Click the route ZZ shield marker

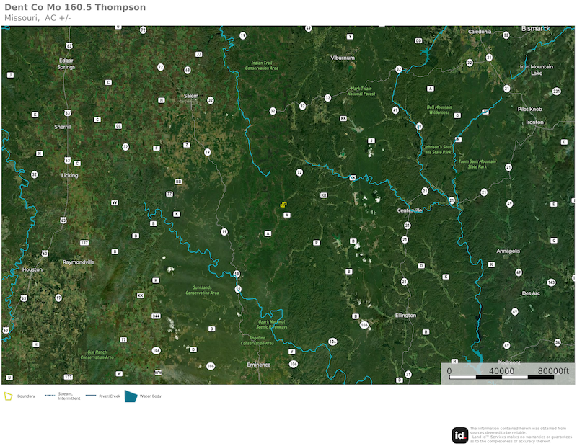(169, 194)
